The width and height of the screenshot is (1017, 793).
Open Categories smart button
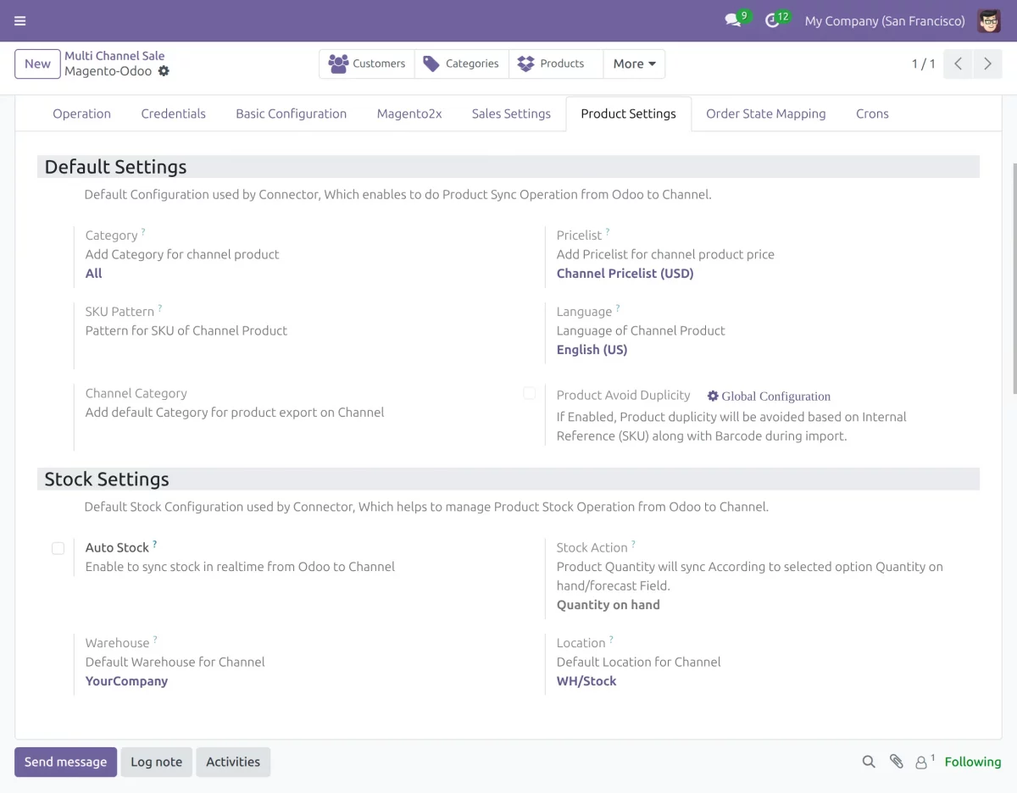coord(461,63)
